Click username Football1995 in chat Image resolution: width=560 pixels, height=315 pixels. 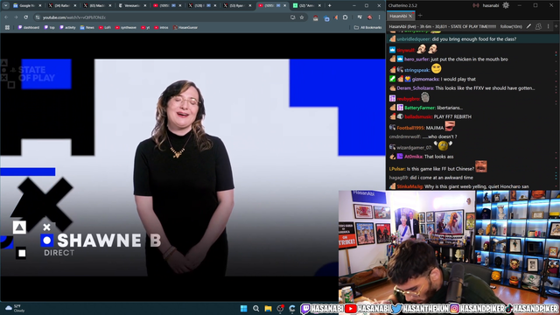click(x=410, y=128)
